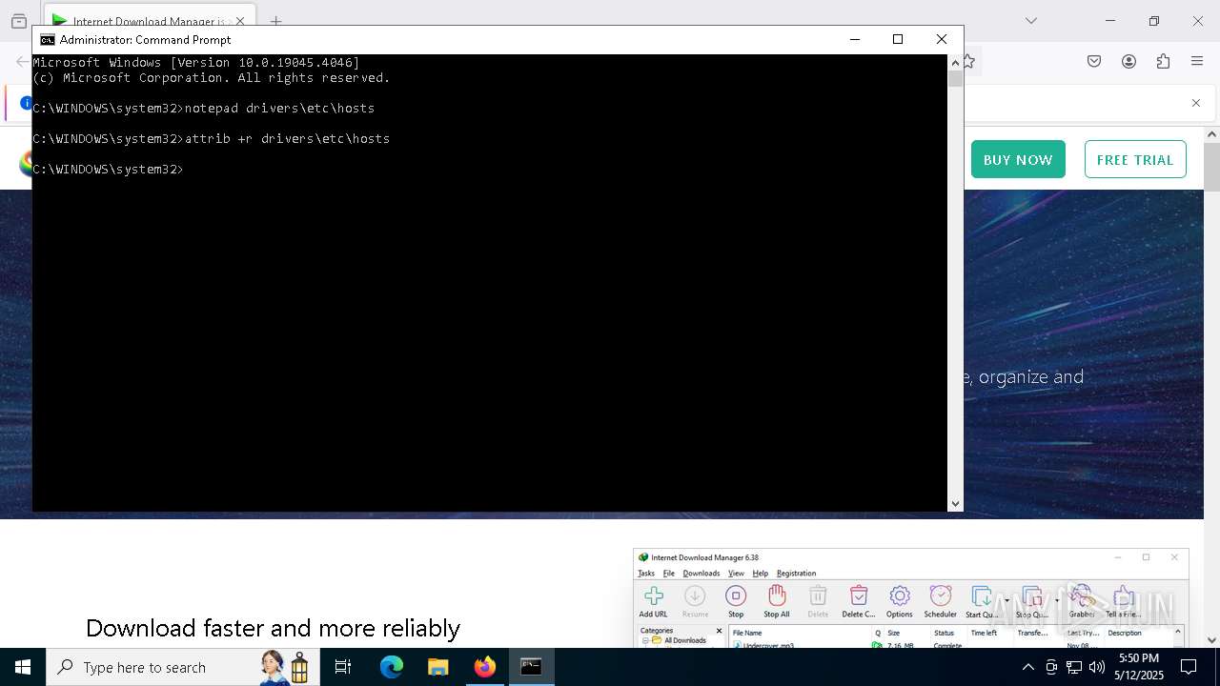
Task: Switch to Firefox from the taskbar
Action: [x=485, y=667]
